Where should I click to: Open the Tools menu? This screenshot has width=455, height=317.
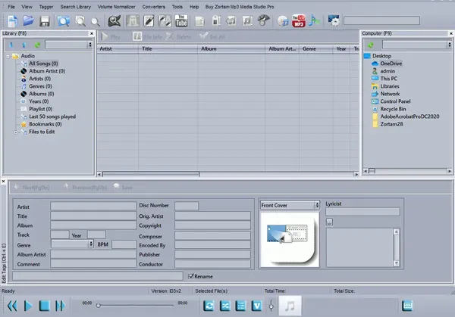point(177,7)
